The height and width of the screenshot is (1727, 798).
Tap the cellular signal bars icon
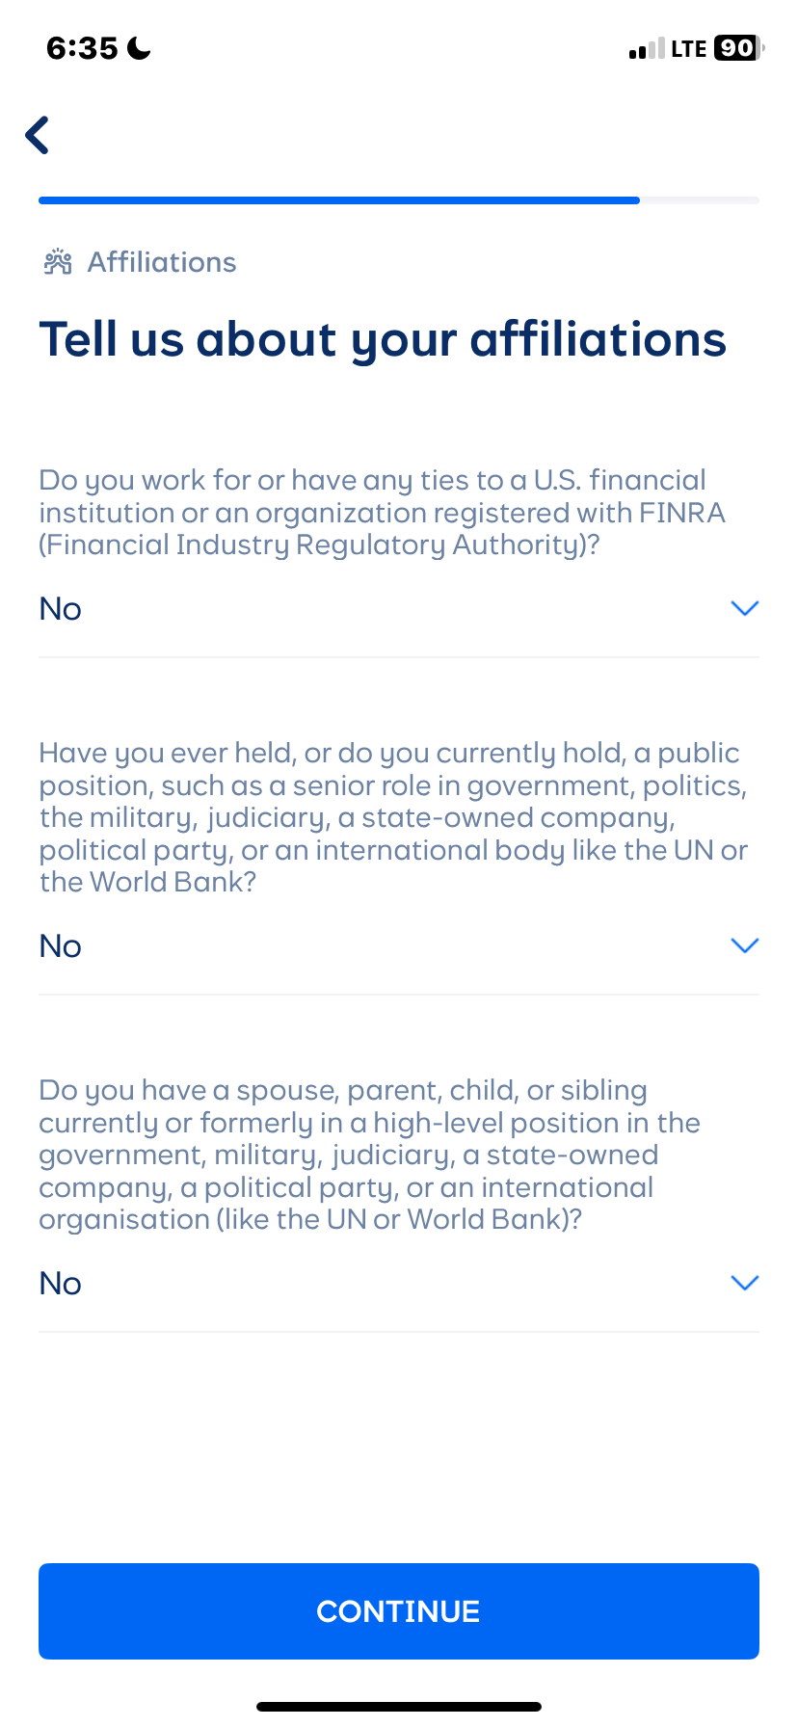click(646, 49)
